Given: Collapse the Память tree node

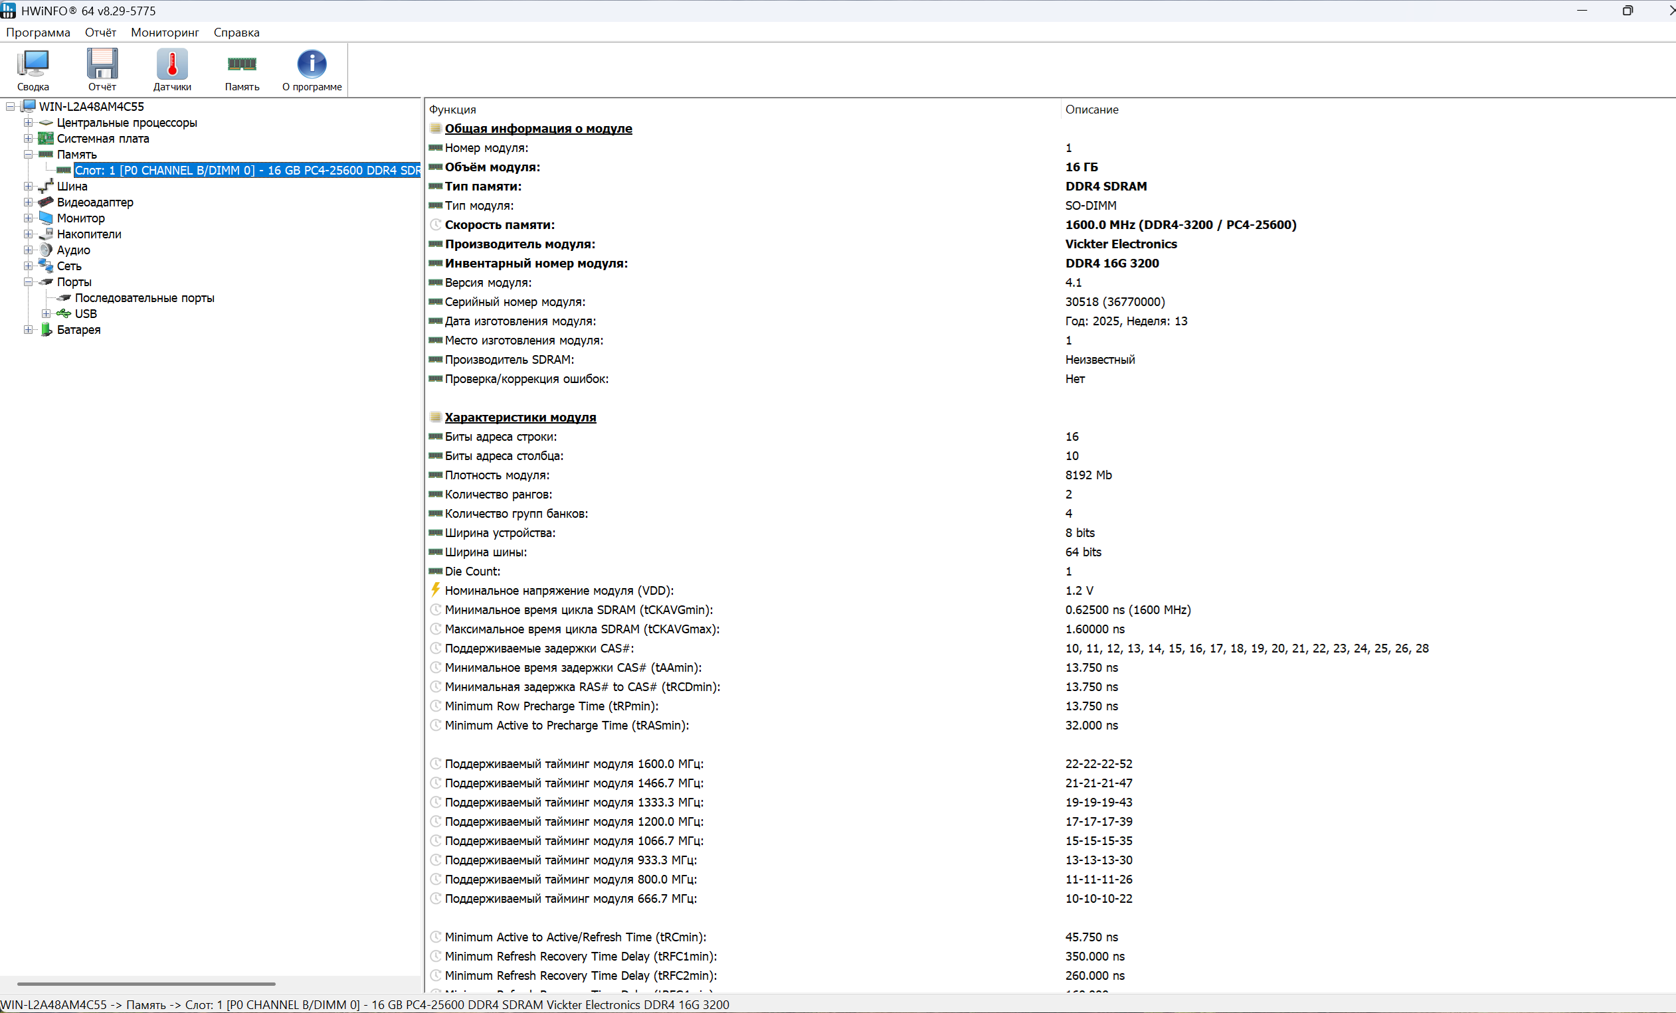Looking at the screenshot, I should pyautogui.click(x=28, y=154).
